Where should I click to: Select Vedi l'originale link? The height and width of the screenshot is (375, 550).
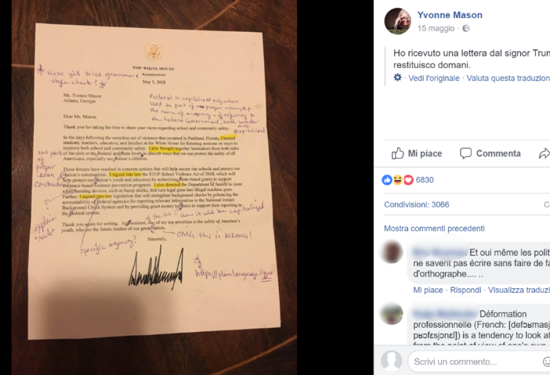coord(434,78)
